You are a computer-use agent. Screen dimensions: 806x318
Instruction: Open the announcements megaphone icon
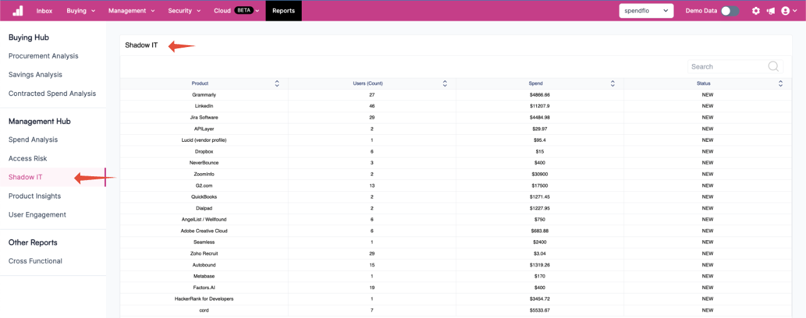771,11
